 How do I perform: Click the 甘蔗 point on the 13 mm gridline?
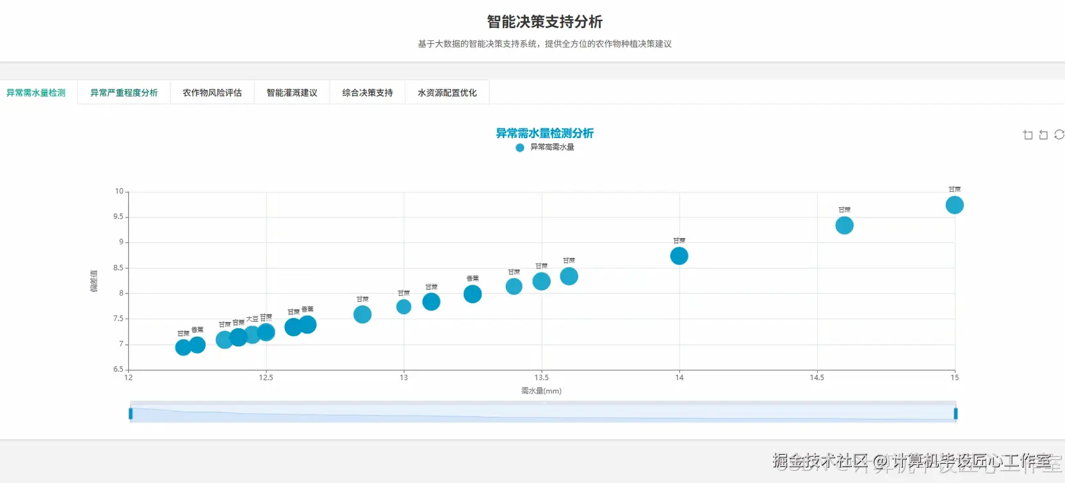click(403, 307)
